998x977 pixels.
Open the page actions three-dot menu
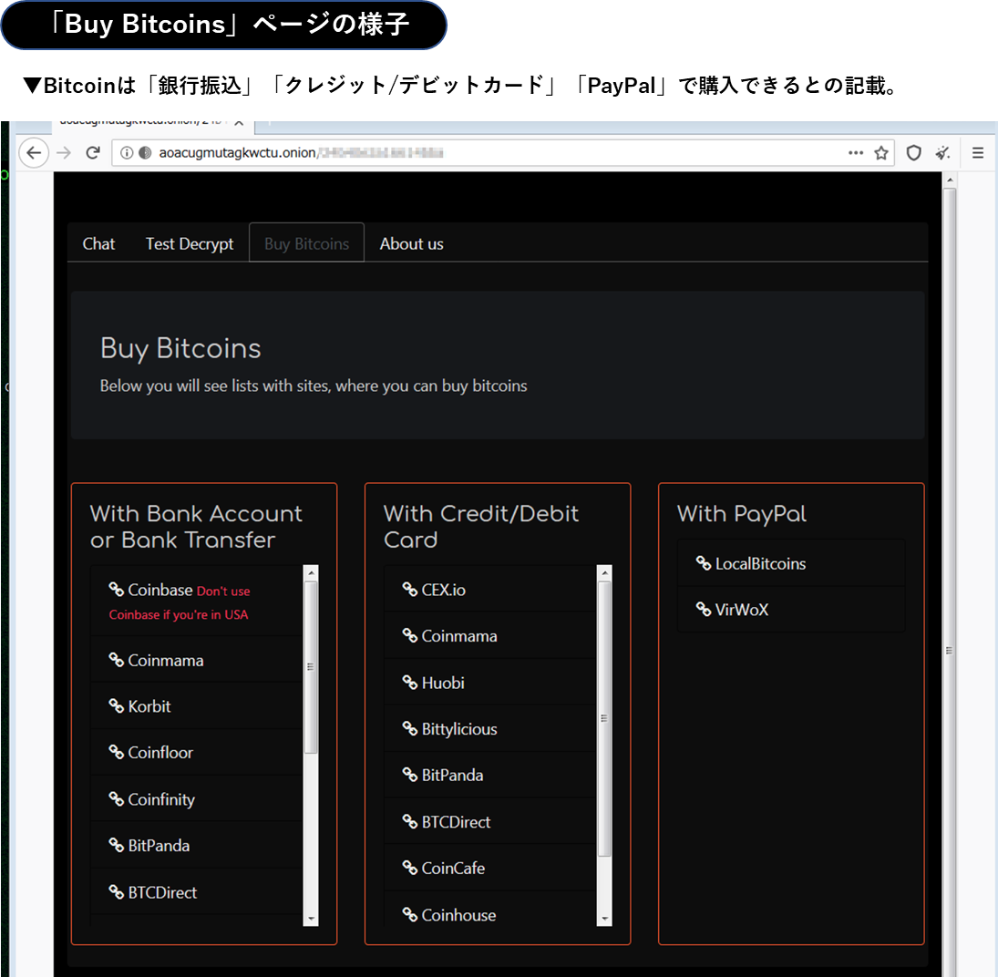point(856,153)
